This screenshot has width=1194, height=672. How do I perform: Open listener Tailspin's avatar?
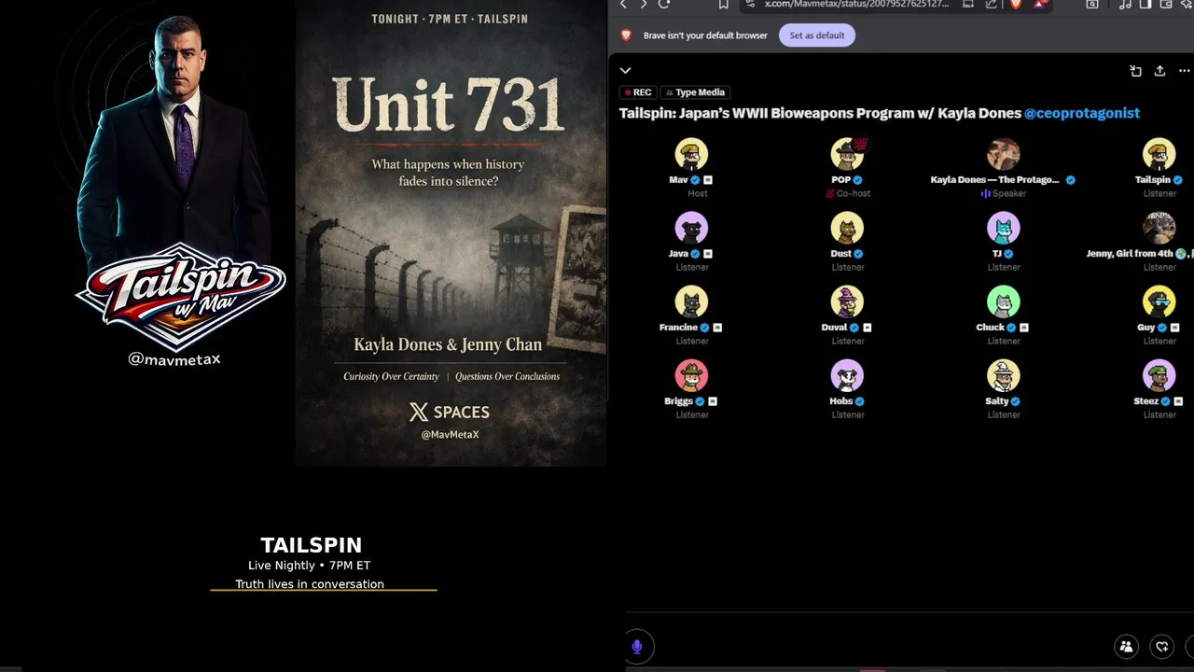click(x=1159, y=155)
